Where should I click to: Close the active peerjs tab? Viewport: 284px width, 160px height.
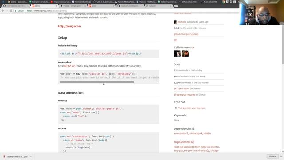[56, 6]
